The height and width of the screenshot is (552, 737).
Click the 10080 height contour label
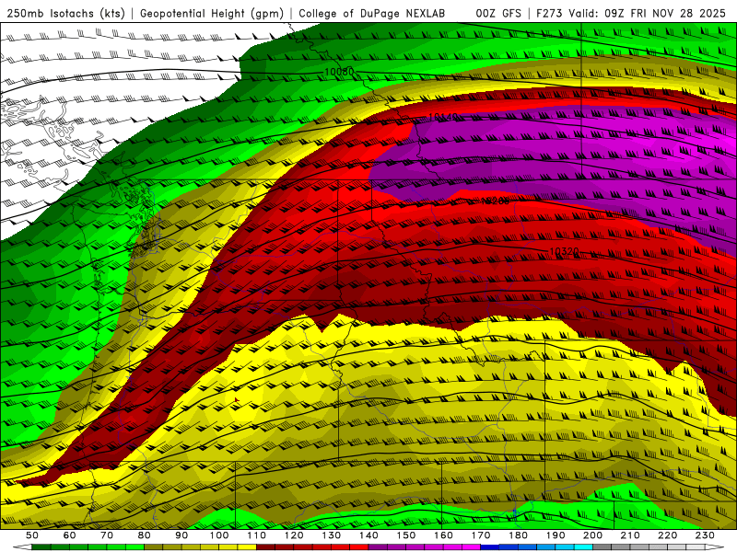339,72
